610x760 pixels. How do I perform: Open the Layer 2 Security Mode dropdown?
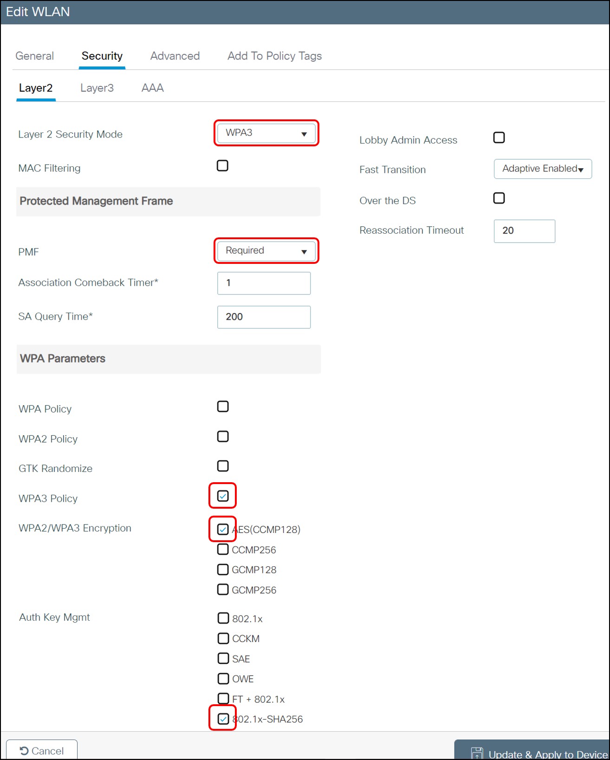coord(266,133)
